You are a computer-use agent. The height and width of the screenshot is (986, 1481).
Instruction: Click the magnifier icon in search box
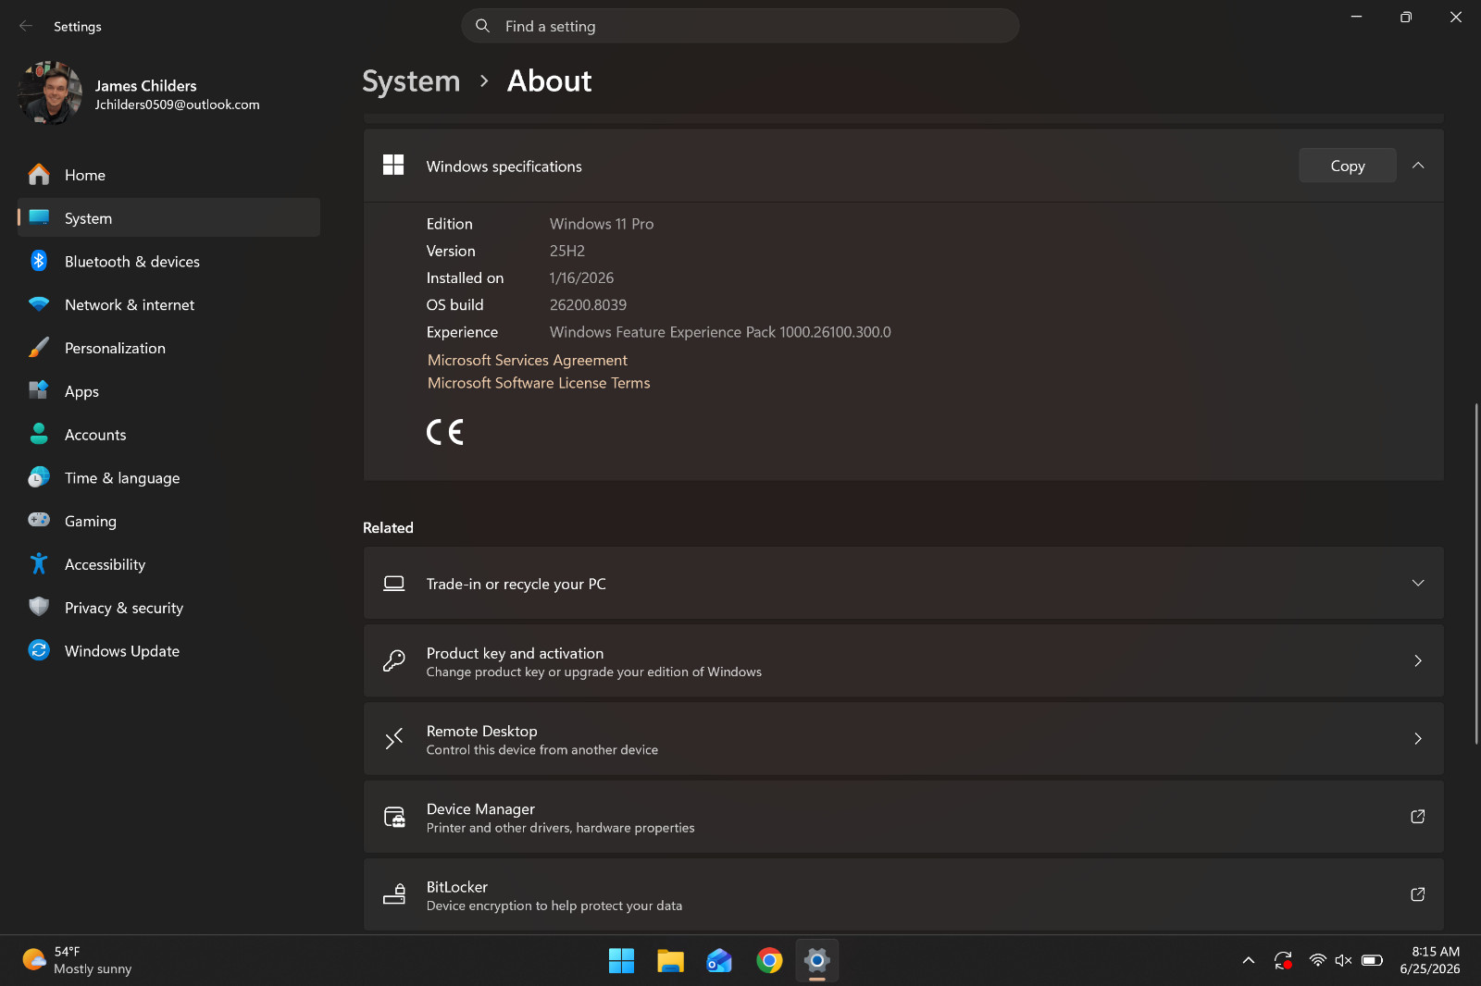coord(482,26)
